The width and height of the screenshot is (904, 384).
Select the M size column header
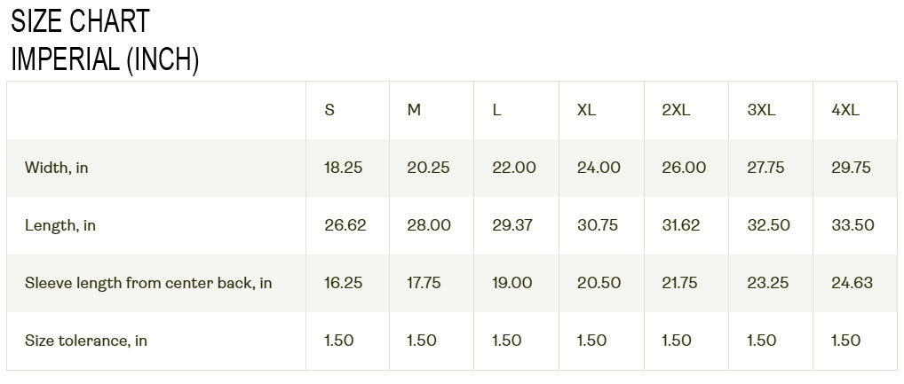click(414, 110)
